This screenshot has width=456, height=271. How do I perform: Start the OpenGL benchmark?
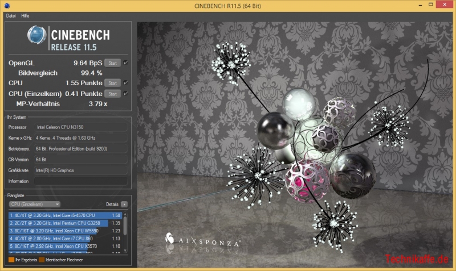(112, 63)
